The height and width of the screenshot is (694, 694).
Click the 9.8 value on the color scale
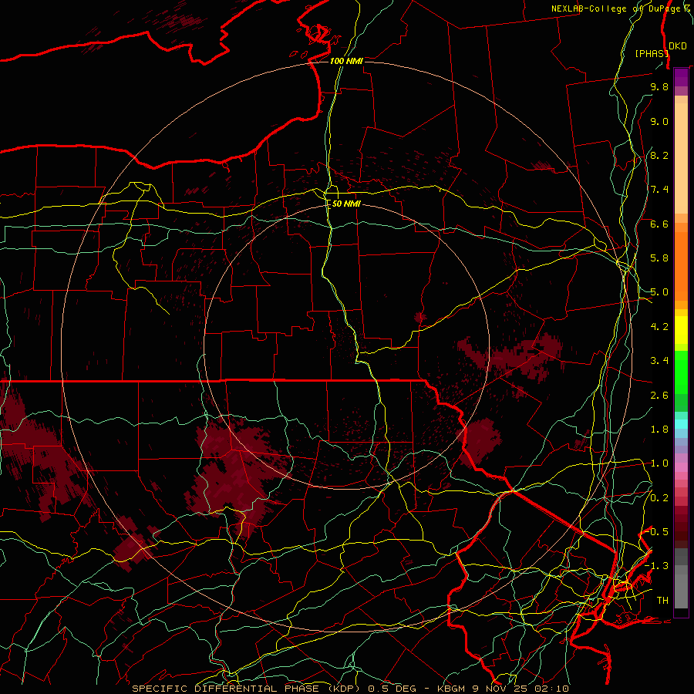tap(659, 86)
